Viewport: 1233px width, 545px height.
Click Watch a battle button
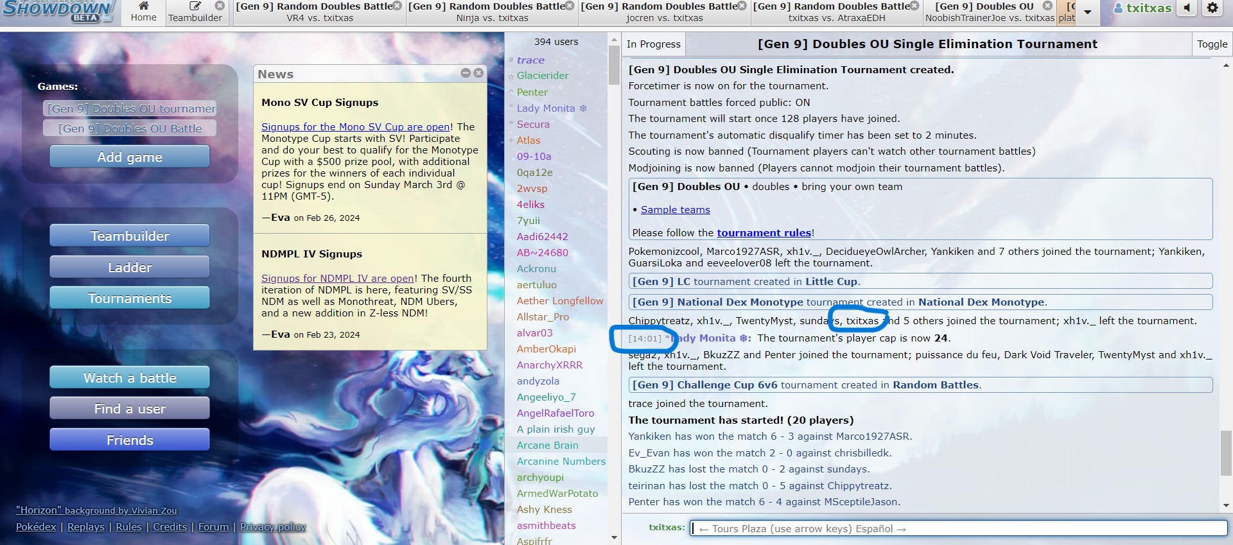[130, 377]
